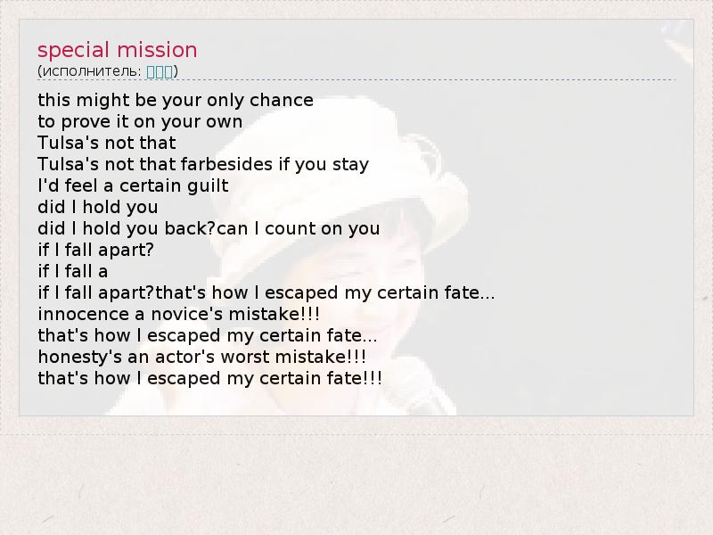Select the lyric 'to prove it on your own'

click(x=140, y=121)
